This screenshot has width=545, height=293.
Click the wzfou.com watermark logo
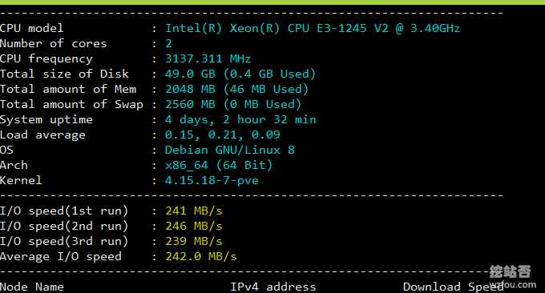coord(512,277)
